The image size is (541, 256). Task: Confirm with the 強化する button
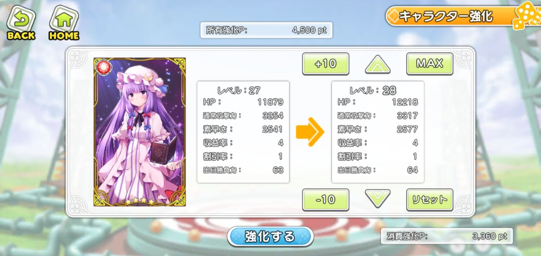(270, 236)
